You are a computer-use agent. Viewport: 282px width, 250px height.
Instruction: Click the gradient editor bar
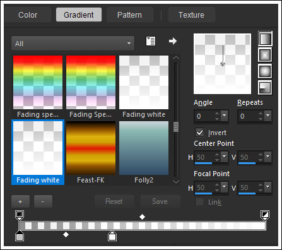[142, 225]
